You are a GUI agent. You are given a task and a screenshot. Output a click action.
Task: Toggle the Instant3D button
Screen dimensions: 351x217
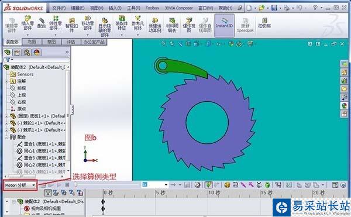point(224,25)
